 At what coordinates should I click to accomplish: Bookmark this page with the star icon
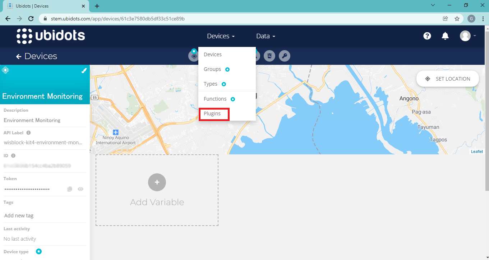click(457, 19)
